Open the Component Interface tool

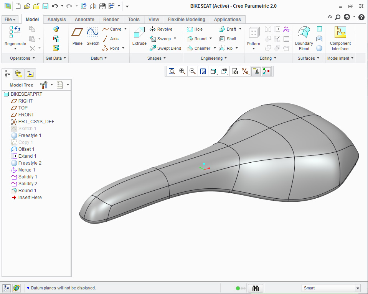click(x=340, y=38)
